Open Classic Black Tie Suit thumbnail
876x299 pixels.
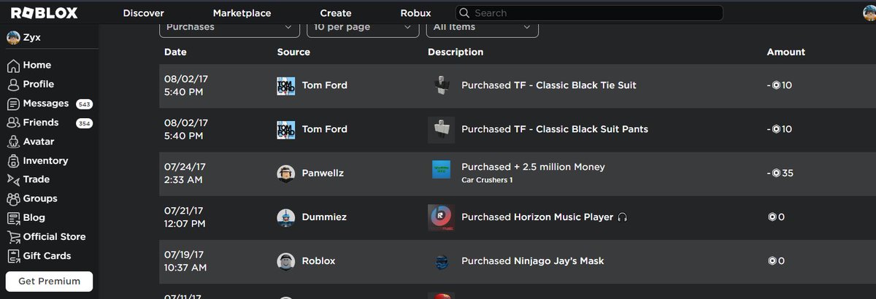(441, 85)
